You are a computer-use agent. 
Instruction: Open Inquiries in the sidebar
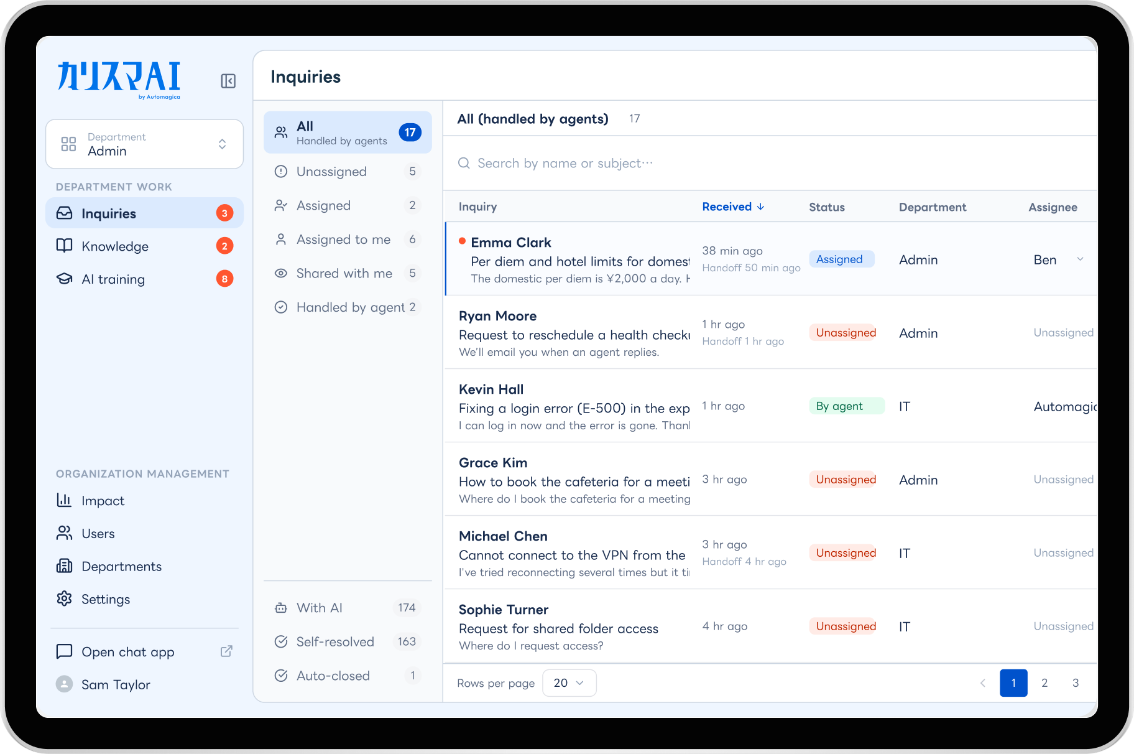pyautogui.click(x=144, y=213)
